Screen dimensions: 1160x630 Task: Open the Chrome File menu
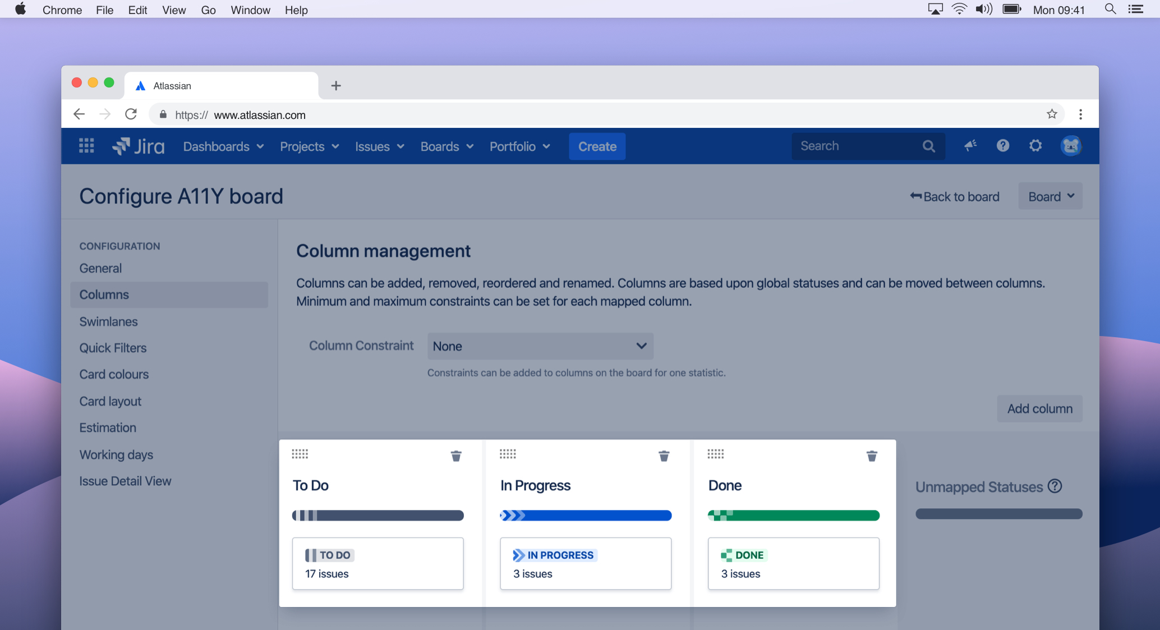104,10
